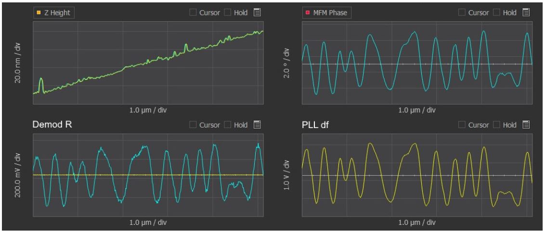Open the Z Height chart options menu icon

pos(257,13)
